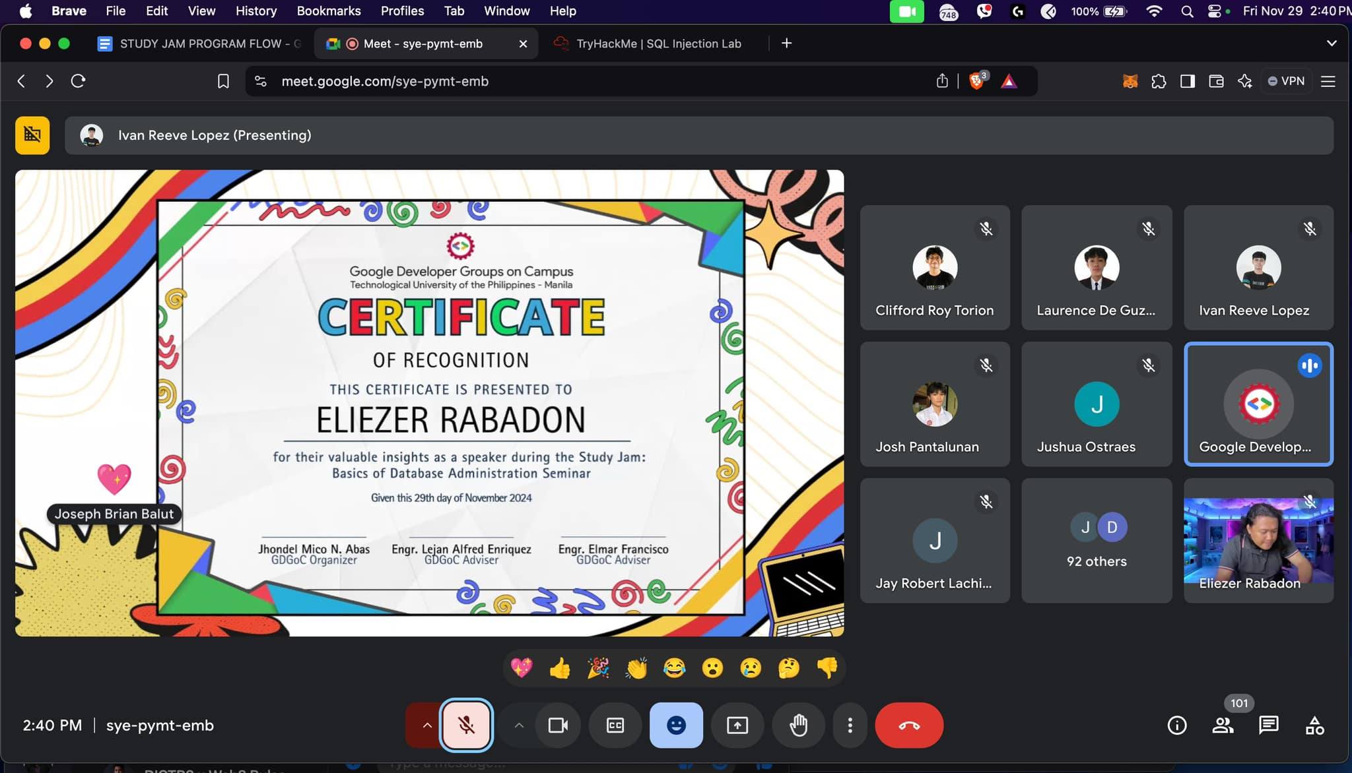Click the Wi-Fi status icon
Screen dimensions: 1352x773
click(x=1154, y=11)
